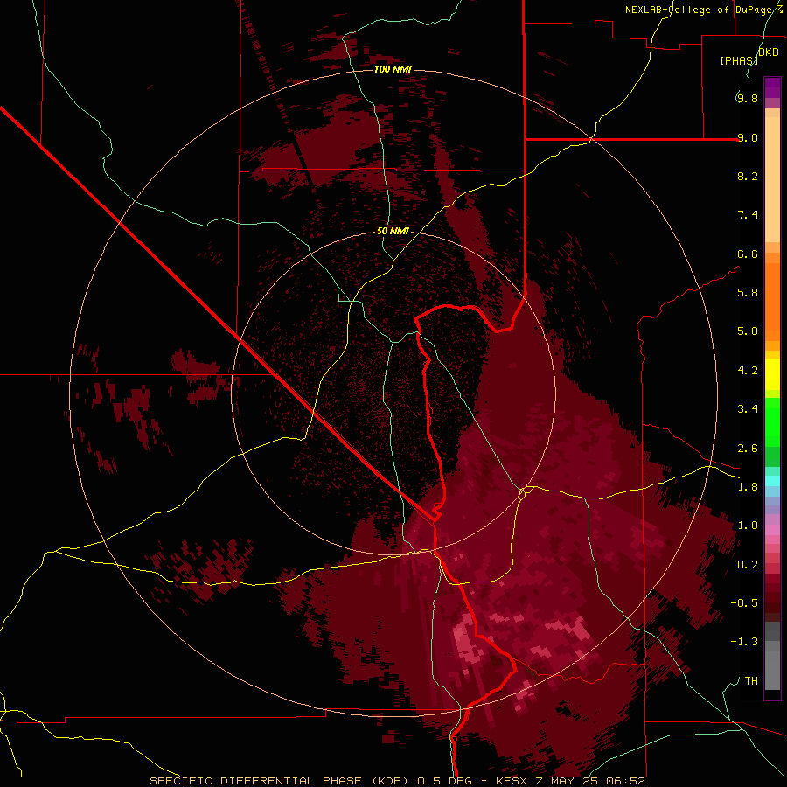Click the 100 NMI range ring label
Screen dimensions: 787x787
tap(393, 69)
